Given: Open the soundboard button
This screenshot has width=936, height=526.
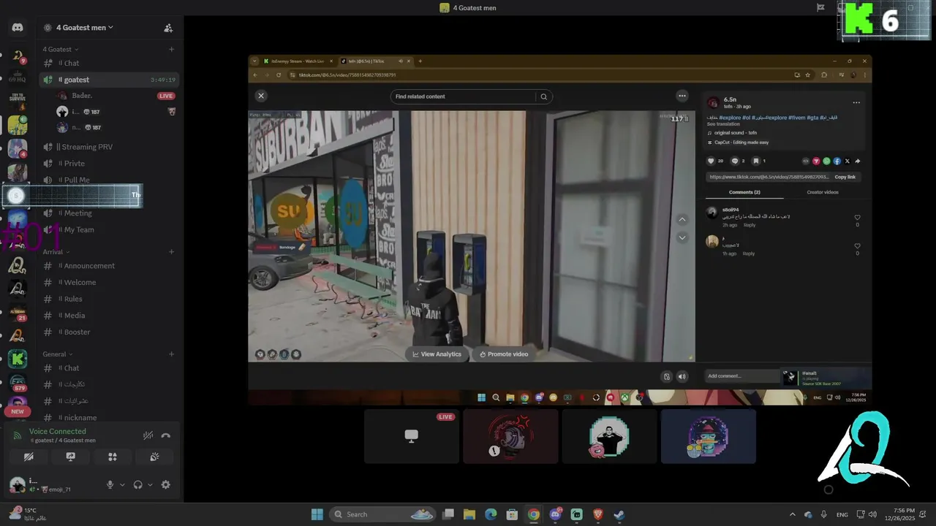Looking at the screenshot, I should (154, 457).
